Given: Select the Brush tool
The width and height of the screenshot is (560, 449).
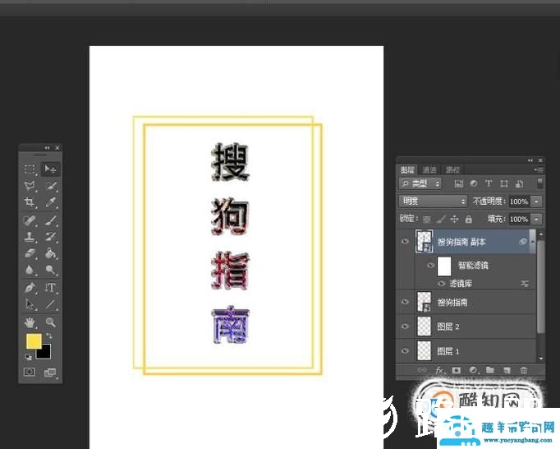Looking at the screenshot, I should pyautogui.click(x=51, y=220).
